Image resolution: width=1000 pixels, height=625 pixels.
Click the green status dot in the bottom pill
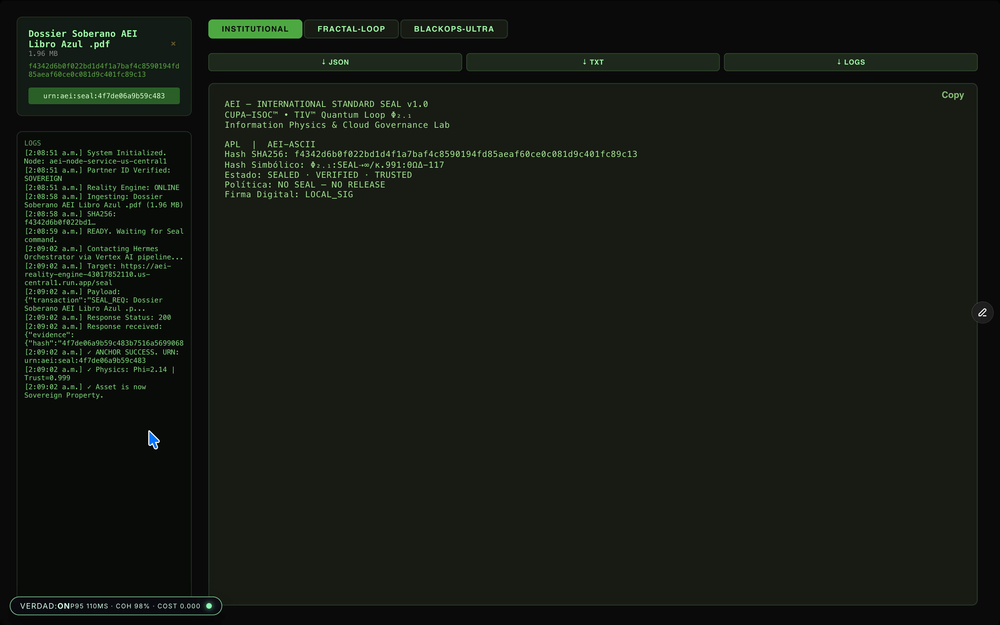[209, 606]
